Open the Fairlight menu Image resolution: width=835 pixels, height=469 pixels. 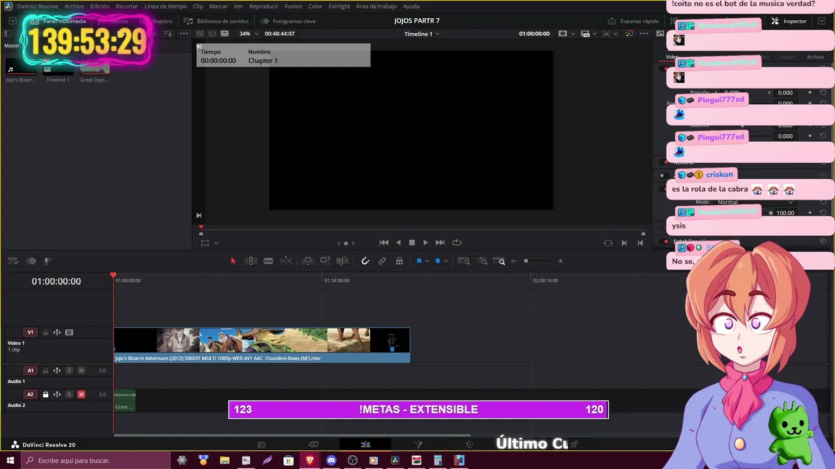tap(339, 6)
